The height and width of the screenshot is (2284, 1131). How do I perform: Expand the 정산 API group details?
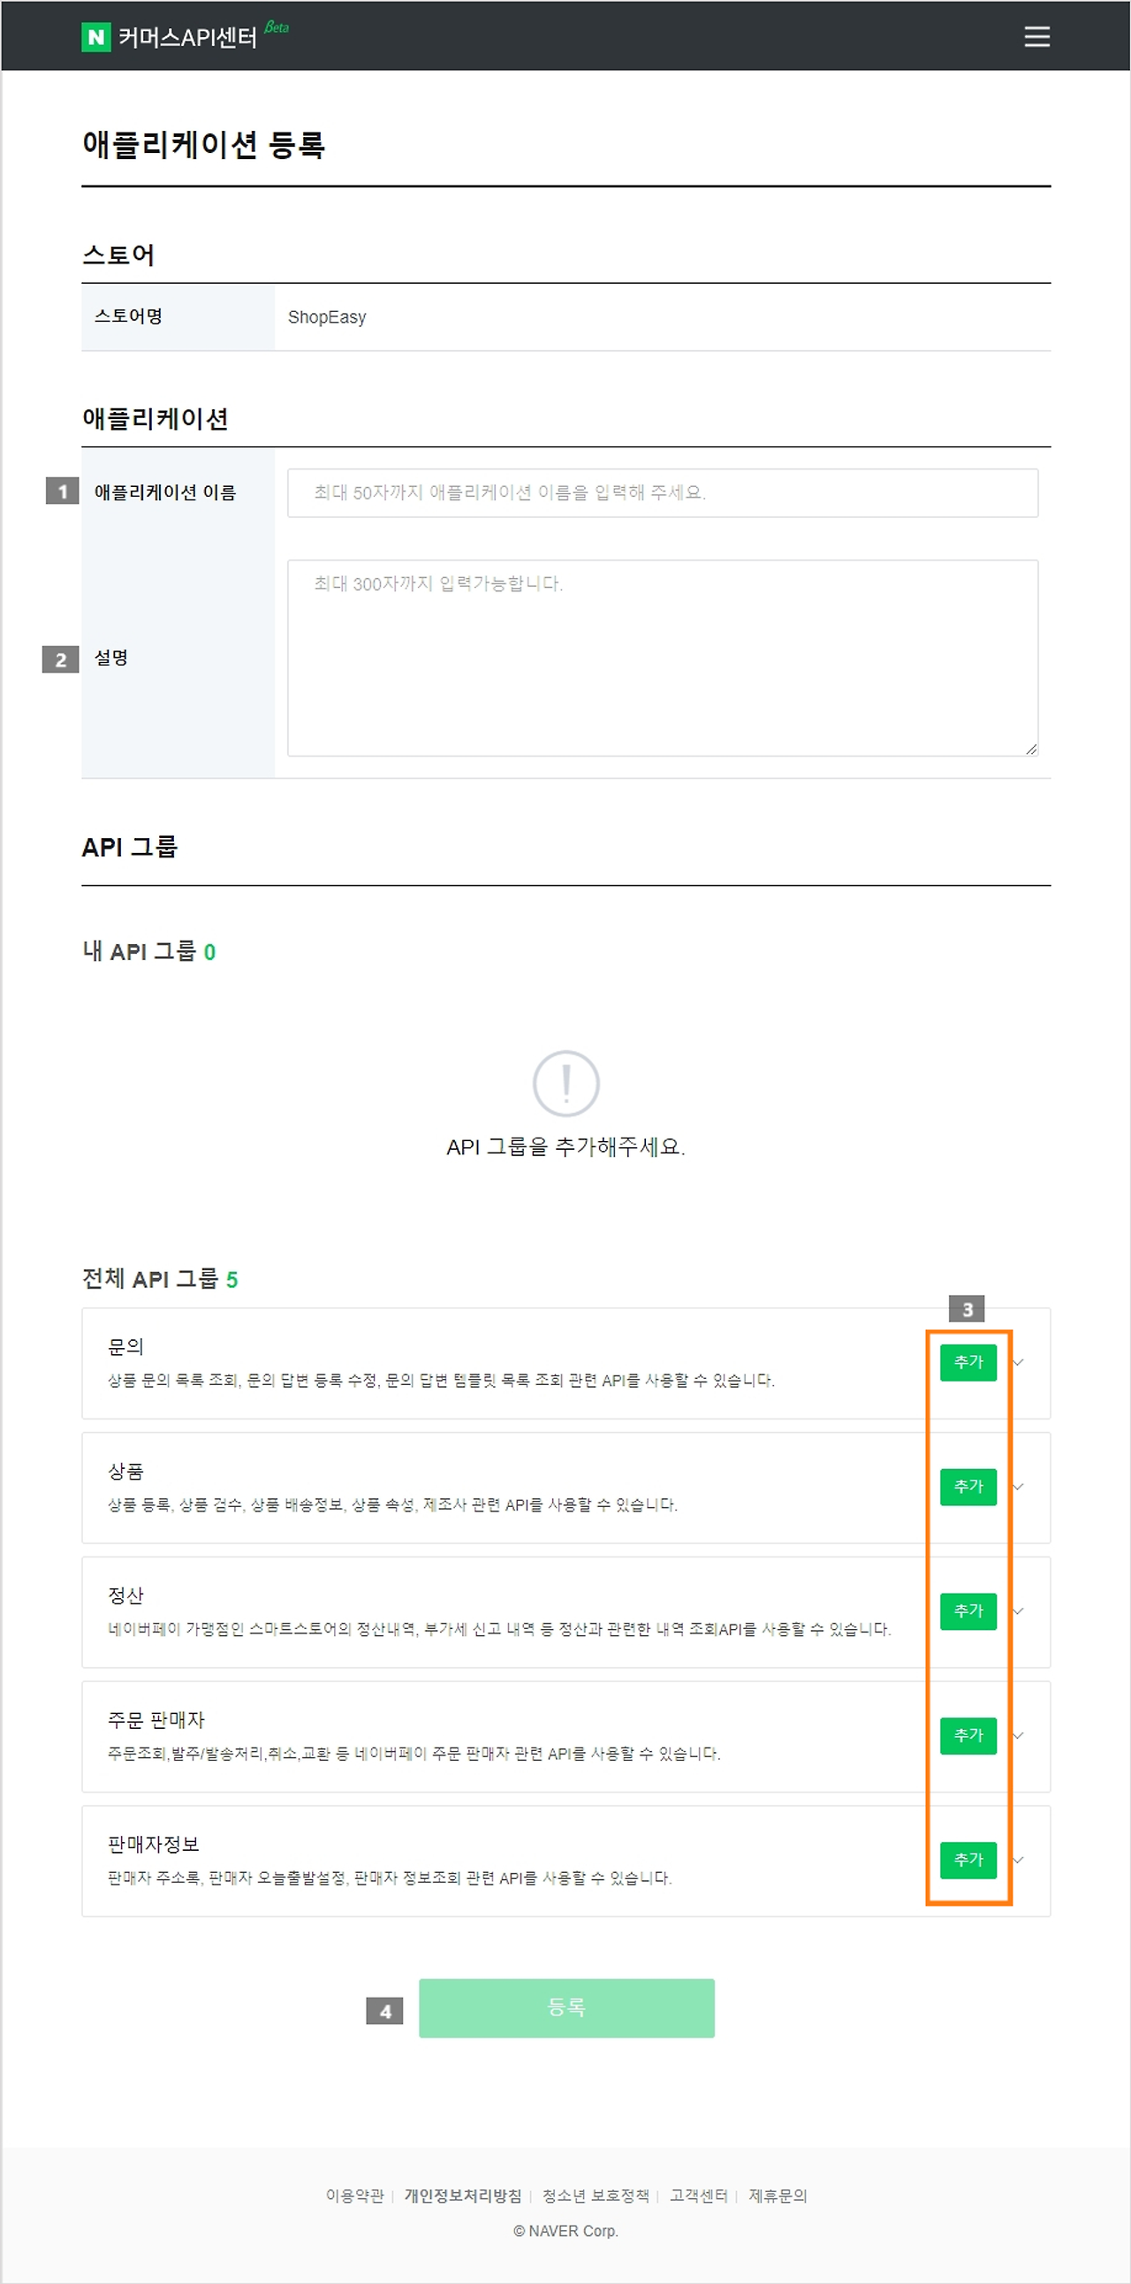pos(1019,1612)
